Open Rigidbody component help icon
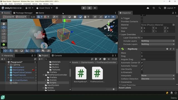This screenshot has height=100, width=178. click(167, 49)
